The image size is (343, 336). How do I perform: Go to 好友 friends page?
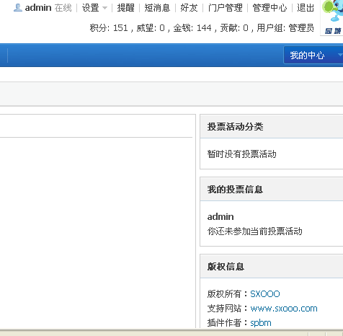(189, 8)
